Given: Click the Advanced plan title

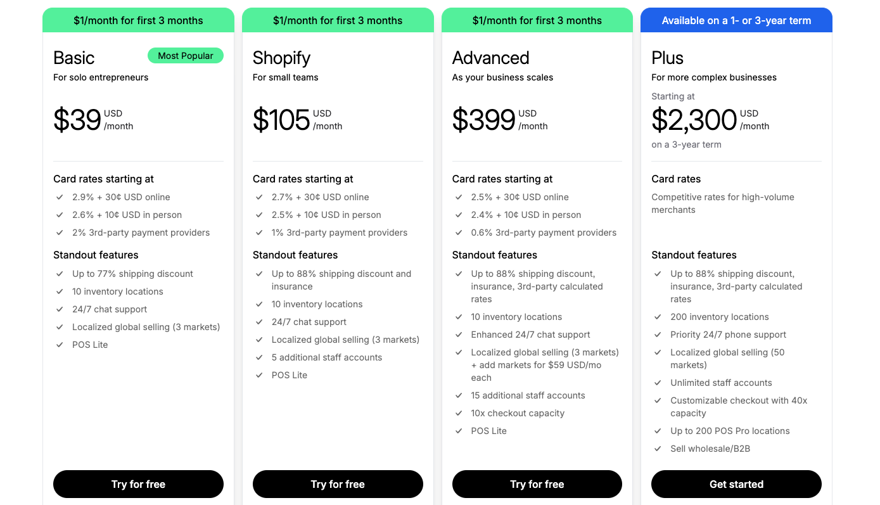Looking at the screenshot, I should point(490,58).
